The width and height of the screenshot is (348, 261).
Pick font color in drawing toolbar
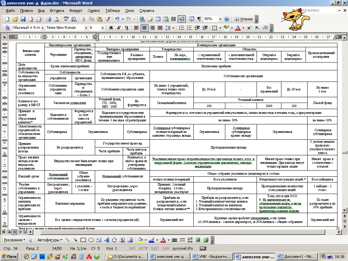[x=163, y=240]
